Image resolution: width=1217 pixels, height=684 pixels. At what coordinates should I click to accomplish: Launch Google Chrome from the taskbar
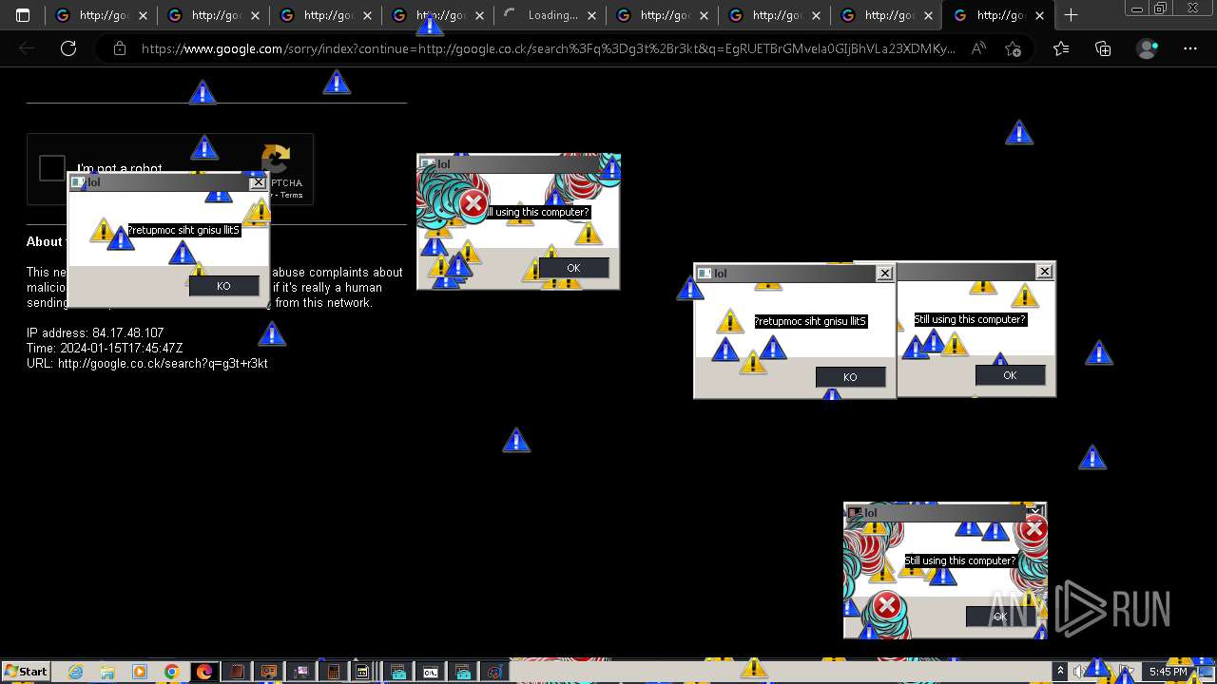tap(172, 672)
